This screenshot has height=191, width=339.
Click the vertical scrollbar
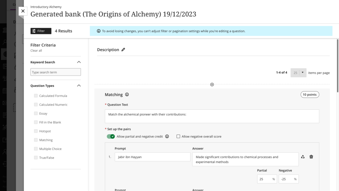point(337,66)
